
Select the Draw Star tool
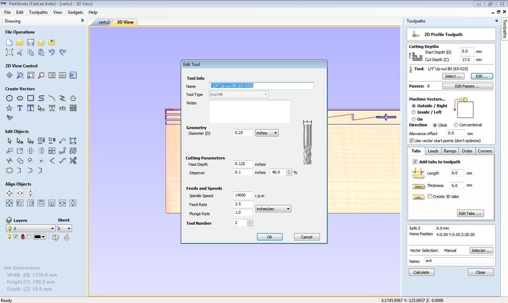(10, 108)
